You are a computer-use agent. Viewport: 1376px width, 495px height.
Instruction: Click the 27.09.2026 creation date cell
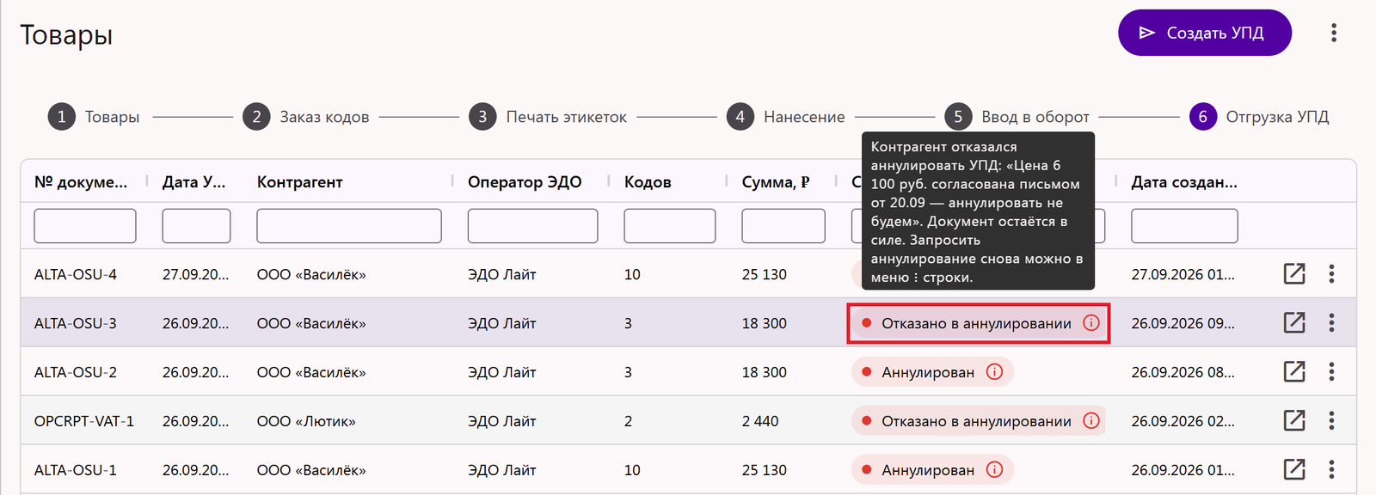pyautogui.click(x=1183, y=274)
